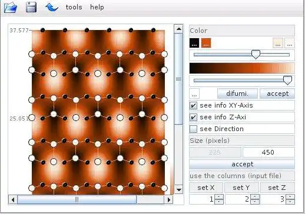Click the wide accept button under Size
Viewport: 305px width, 214px height.
[242, 164]
